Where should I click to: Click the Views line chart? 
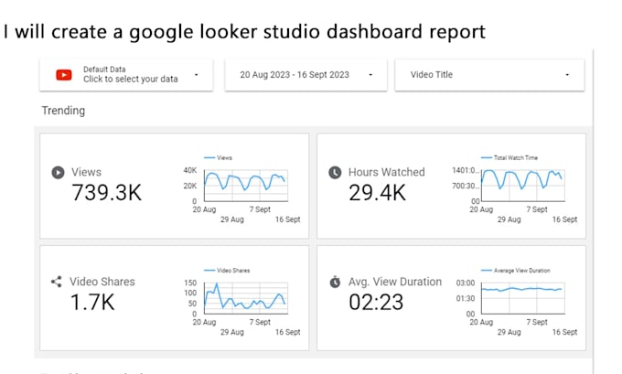tap(246, 186)
